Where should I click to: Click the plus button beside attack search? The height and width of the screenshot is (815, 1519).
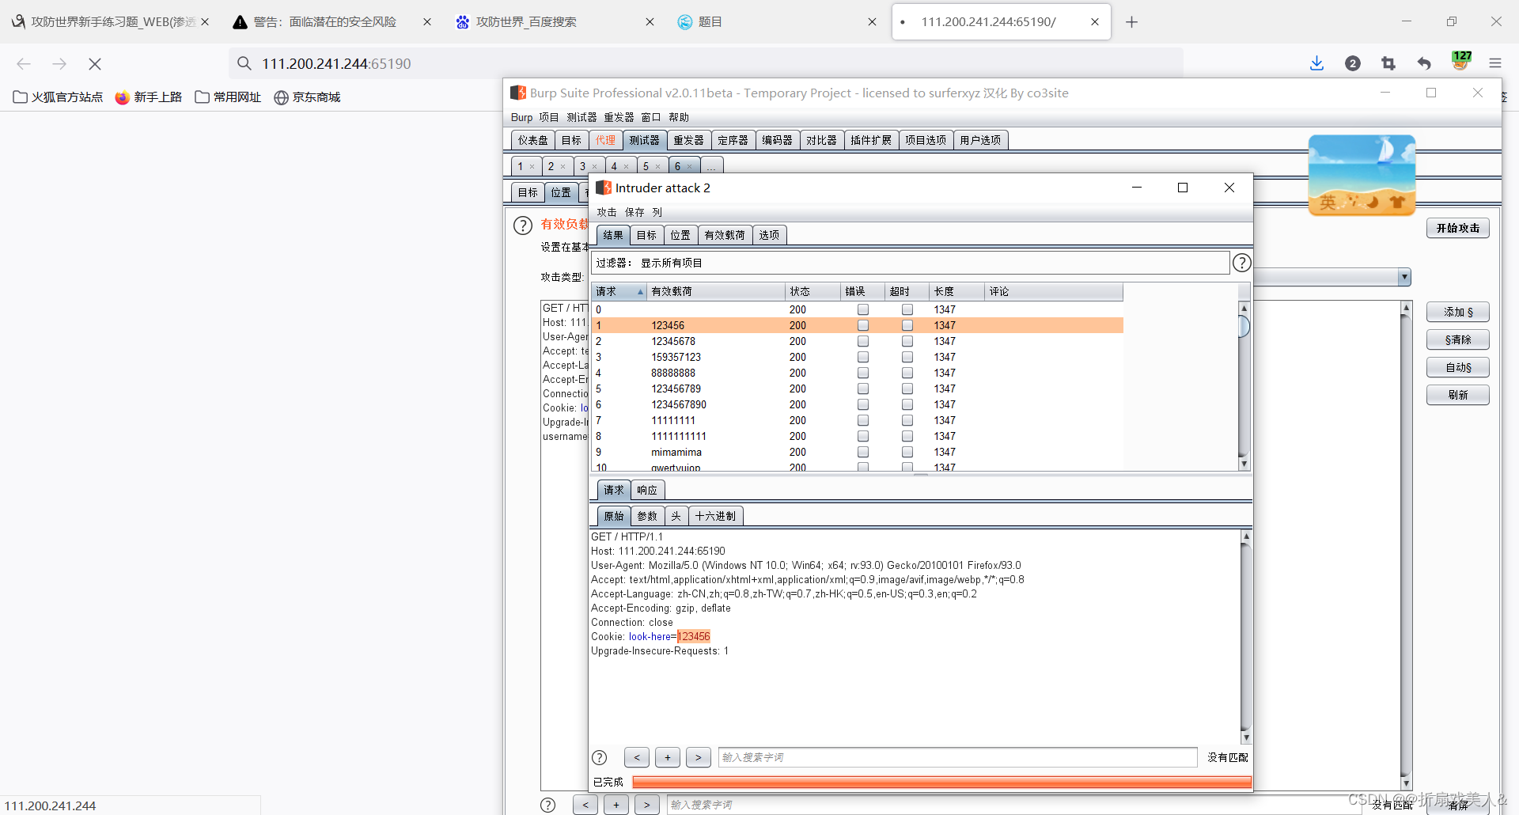668,757
